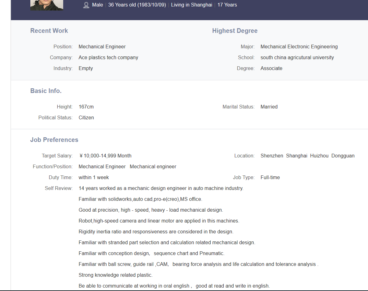Click the gender person icon beside Male
368x291 pixels.
pyautogui.click(x=86, y=5)
